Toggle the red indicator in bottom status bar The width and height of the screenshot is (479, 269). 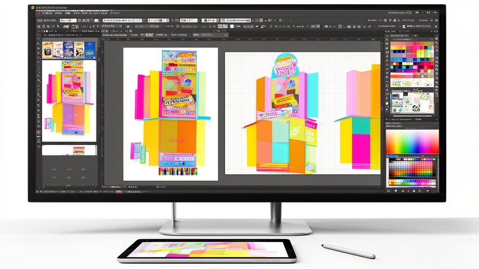119,191
